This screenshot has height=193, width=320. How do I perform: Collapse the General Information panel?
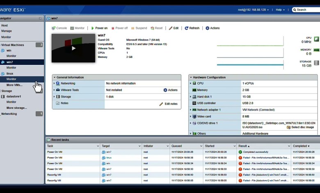pos(55,77)
